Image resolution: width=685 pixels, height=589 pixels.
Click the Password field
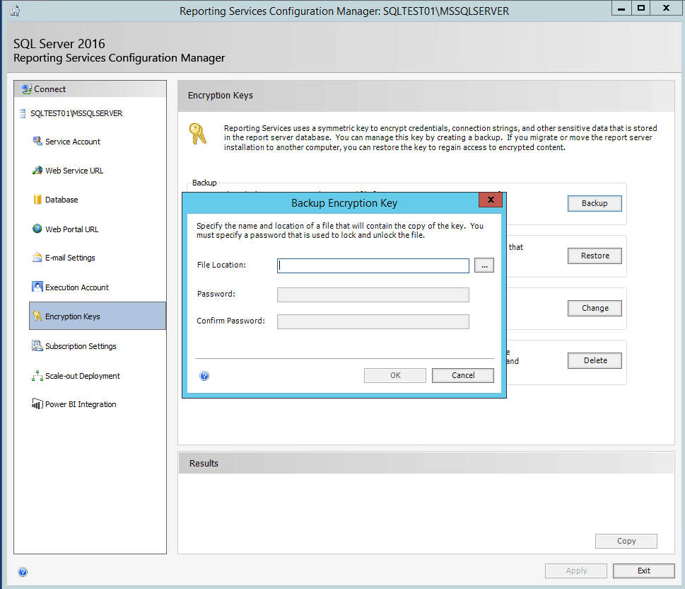pyautogui.click(x=373, y=295)
